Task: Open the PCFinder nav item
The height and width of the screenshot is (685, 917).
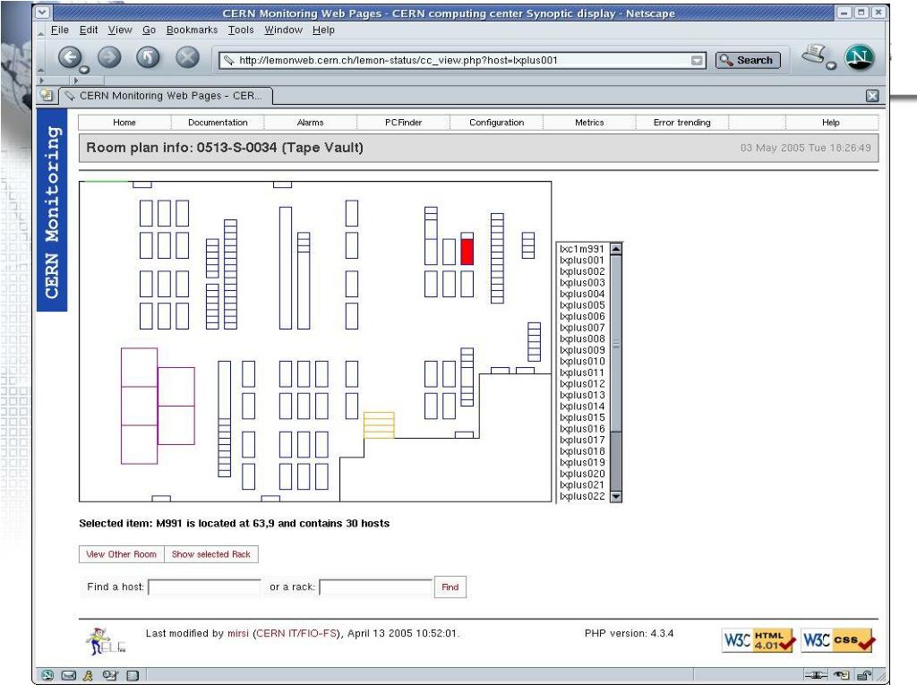Action: [403, 123]
